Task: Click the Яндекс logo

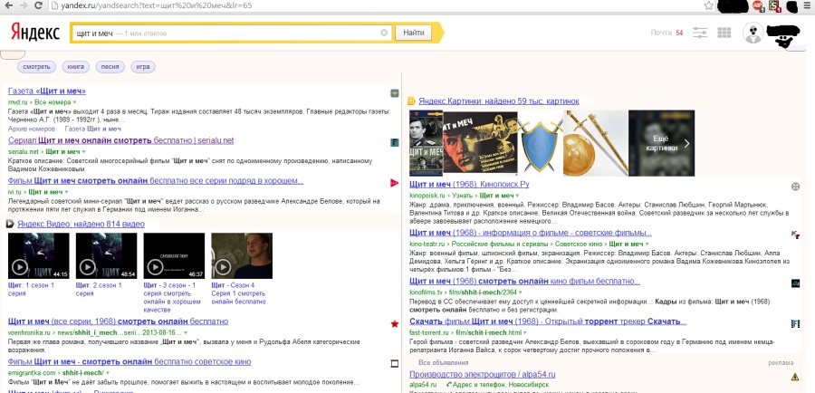Action: (35, 33)
